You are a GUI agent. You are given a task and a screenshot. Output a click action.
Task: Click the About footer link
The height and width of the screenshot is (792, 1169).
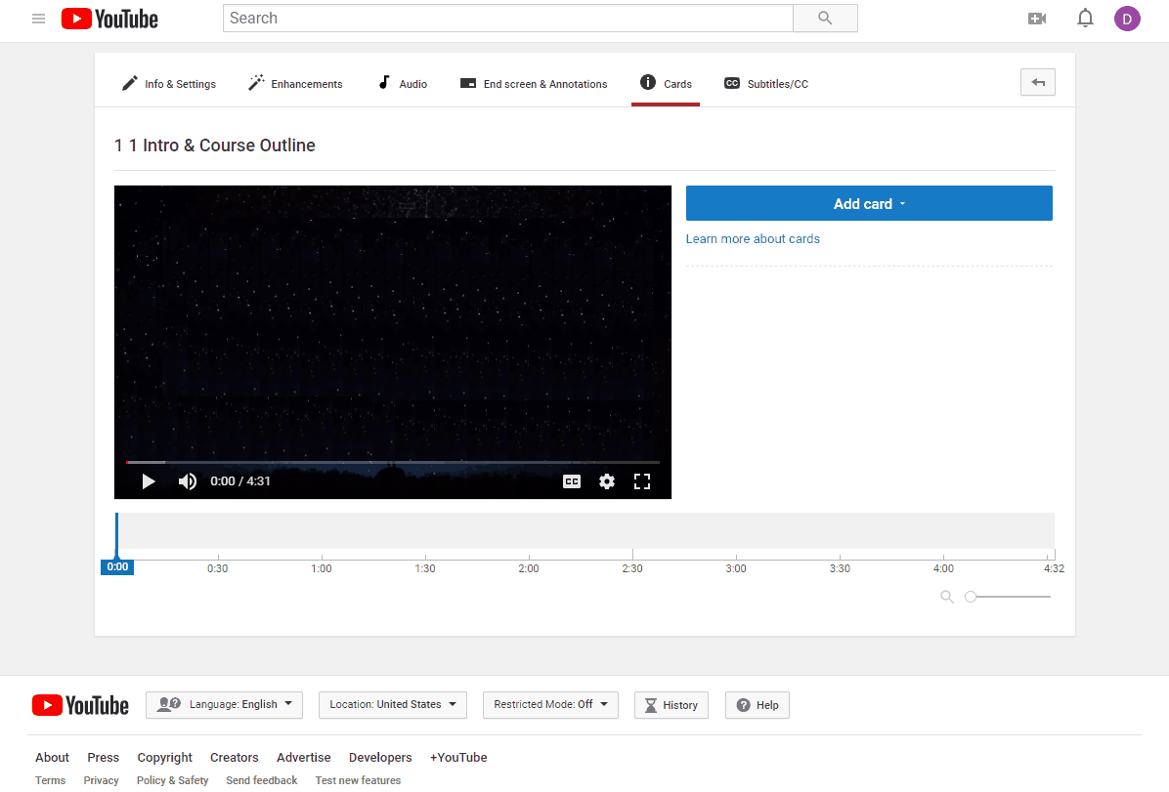[x=52, y=757]
